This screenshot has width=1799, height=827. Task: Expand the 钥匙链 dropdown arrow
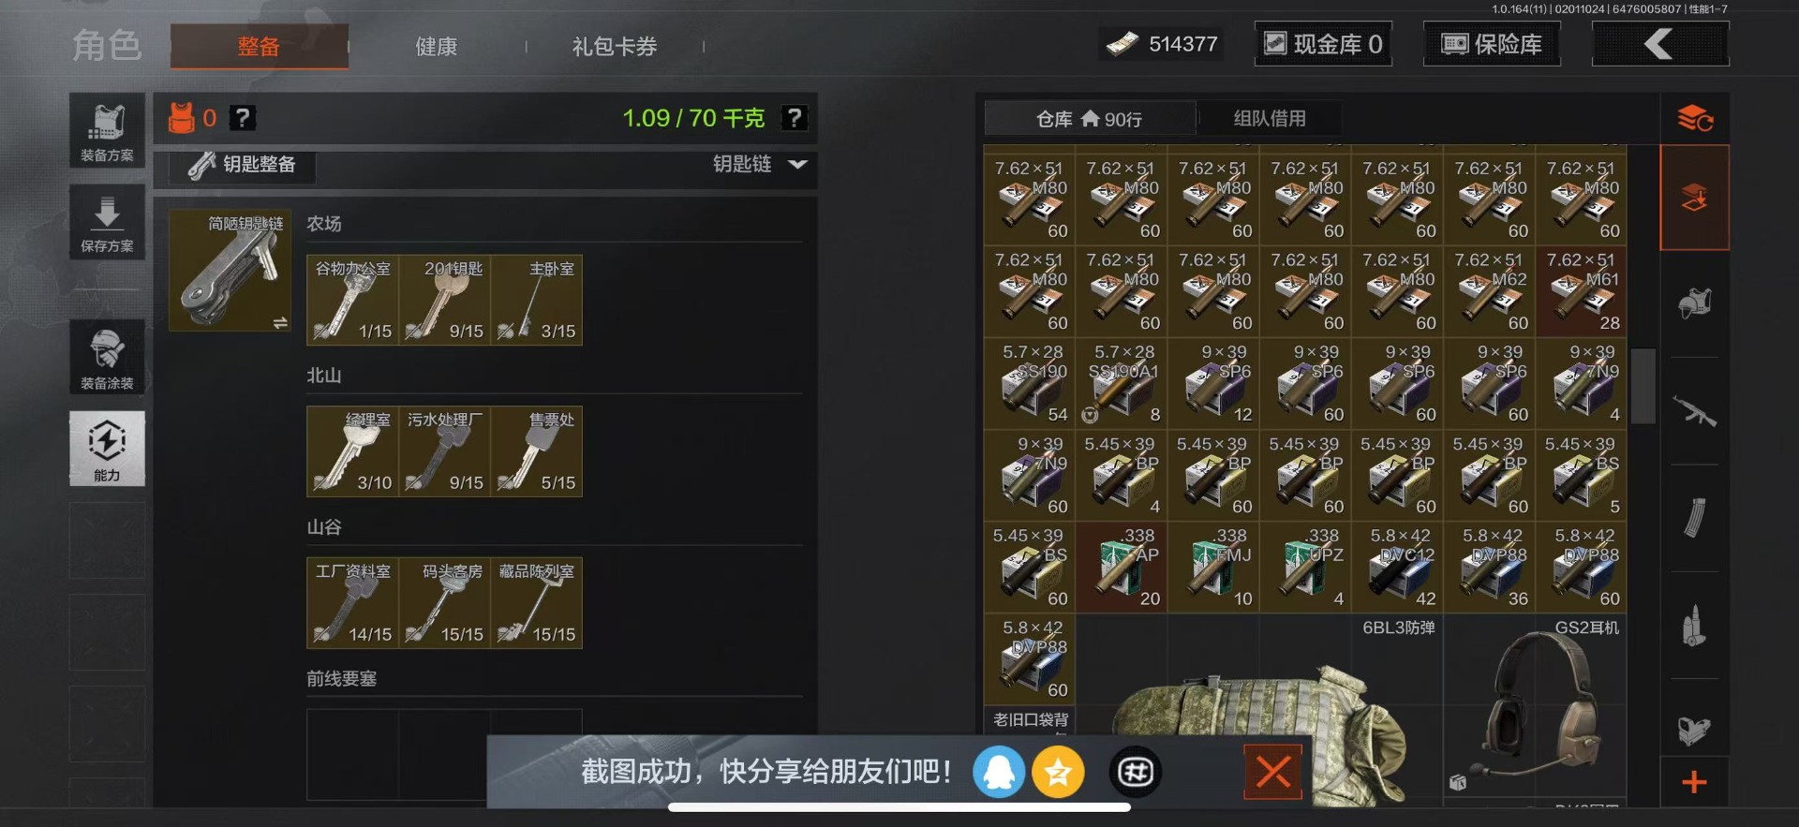[x=797, y=164]
